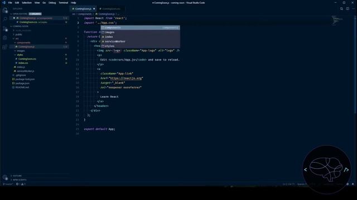Click the 'components' breadcrumb segment
This screenshot has width=357, height=200.
[x=85, y=14]
